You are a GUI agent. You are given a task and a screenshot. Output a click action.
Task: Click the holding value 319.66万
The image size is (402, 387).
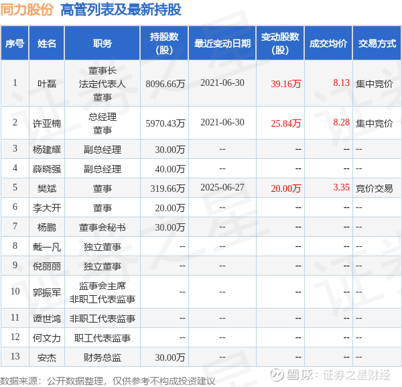click(x=167, y=188)
